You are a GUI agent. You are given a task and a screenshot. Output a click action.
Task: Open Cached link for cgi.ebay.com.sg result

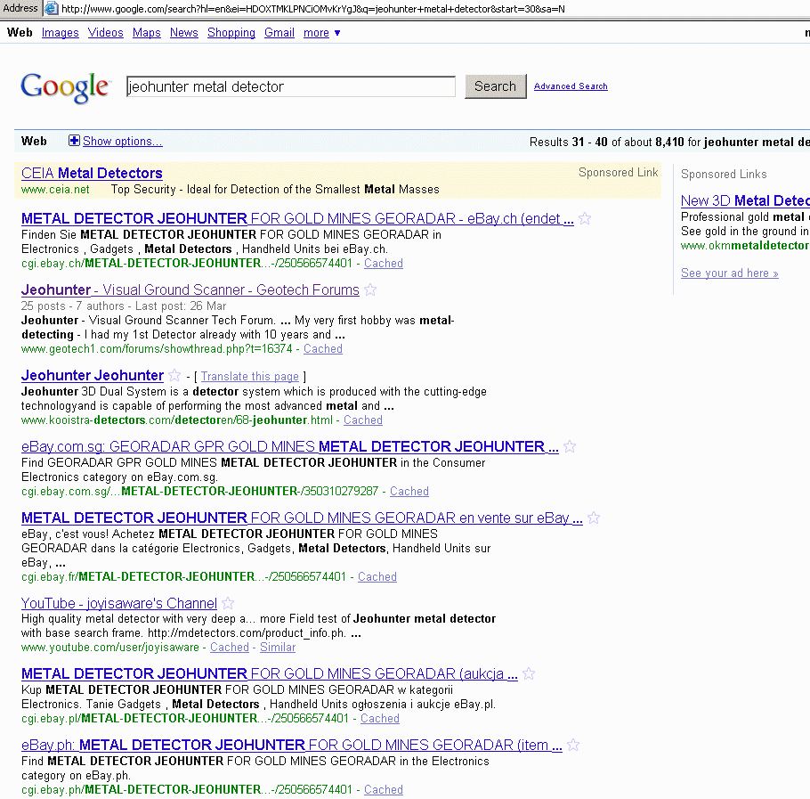409,491
